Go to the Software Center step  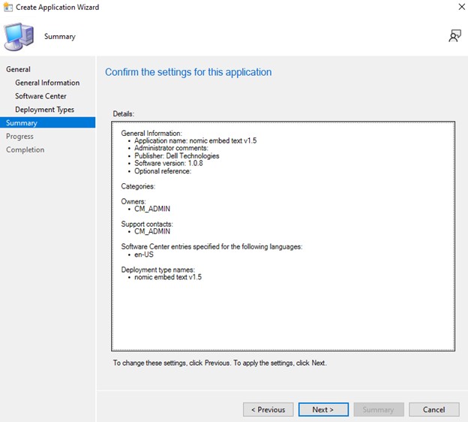pyautogui.click(x=40, y=96)
